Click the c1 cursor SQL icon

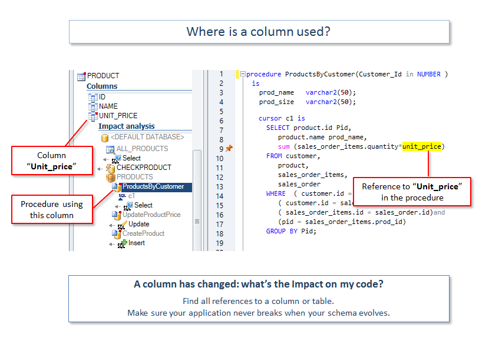(x=122, y=196)
